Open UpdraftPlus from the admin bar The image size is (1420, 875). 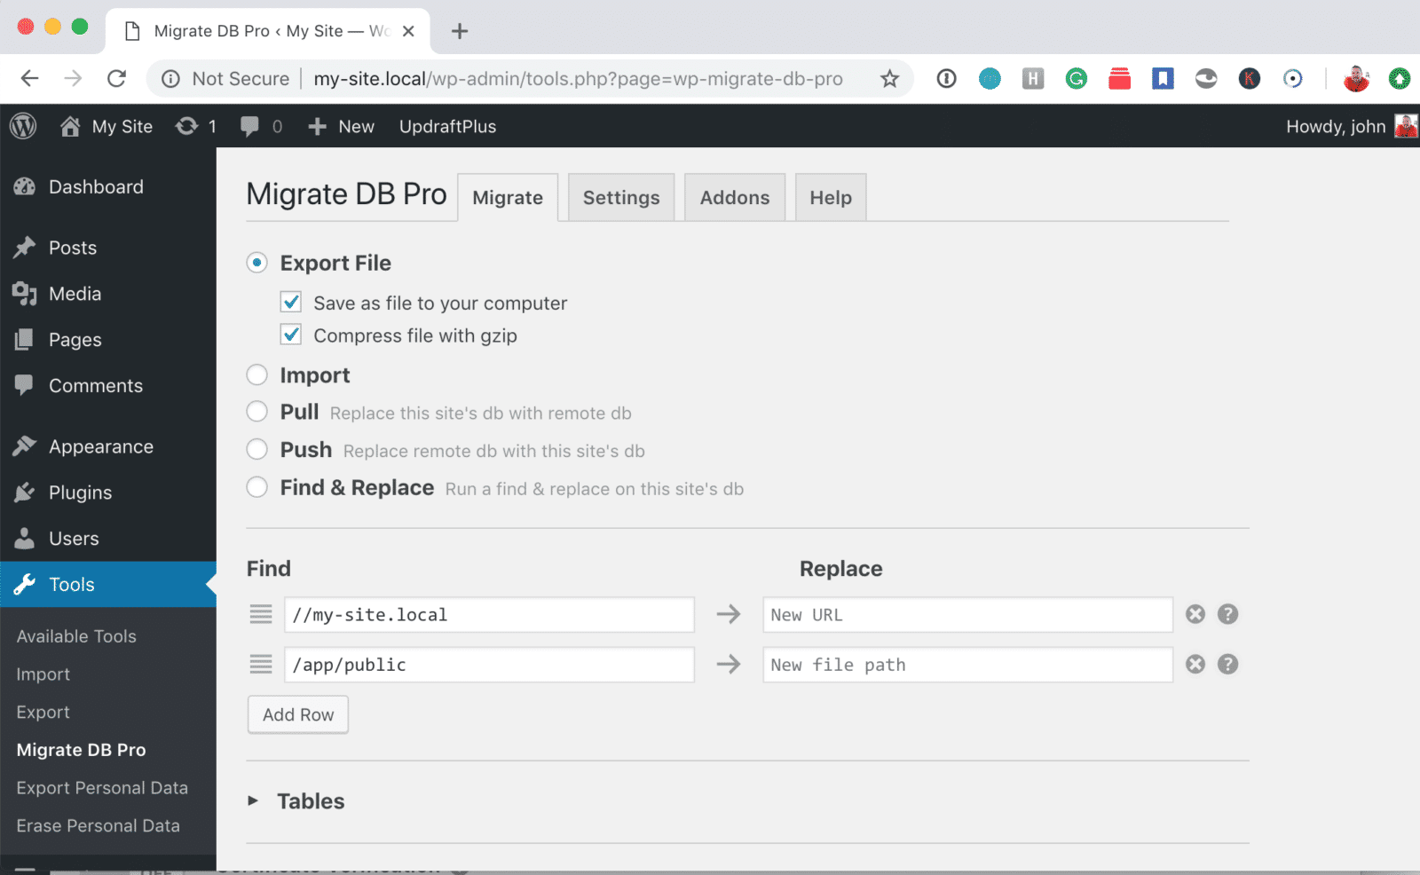tap(447, 126)
